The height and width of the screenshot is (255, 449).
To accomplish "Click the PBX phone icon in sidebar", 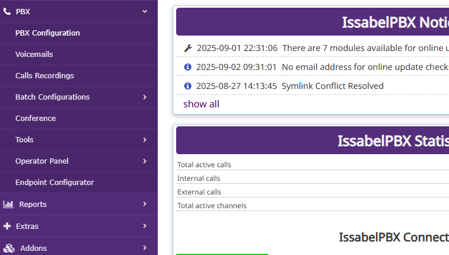I will pyautogui.click(x=7, y=11).
